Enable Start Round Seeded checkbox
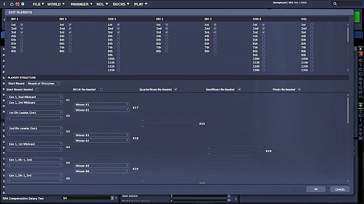364x204 pixels. tap(37, 89)
